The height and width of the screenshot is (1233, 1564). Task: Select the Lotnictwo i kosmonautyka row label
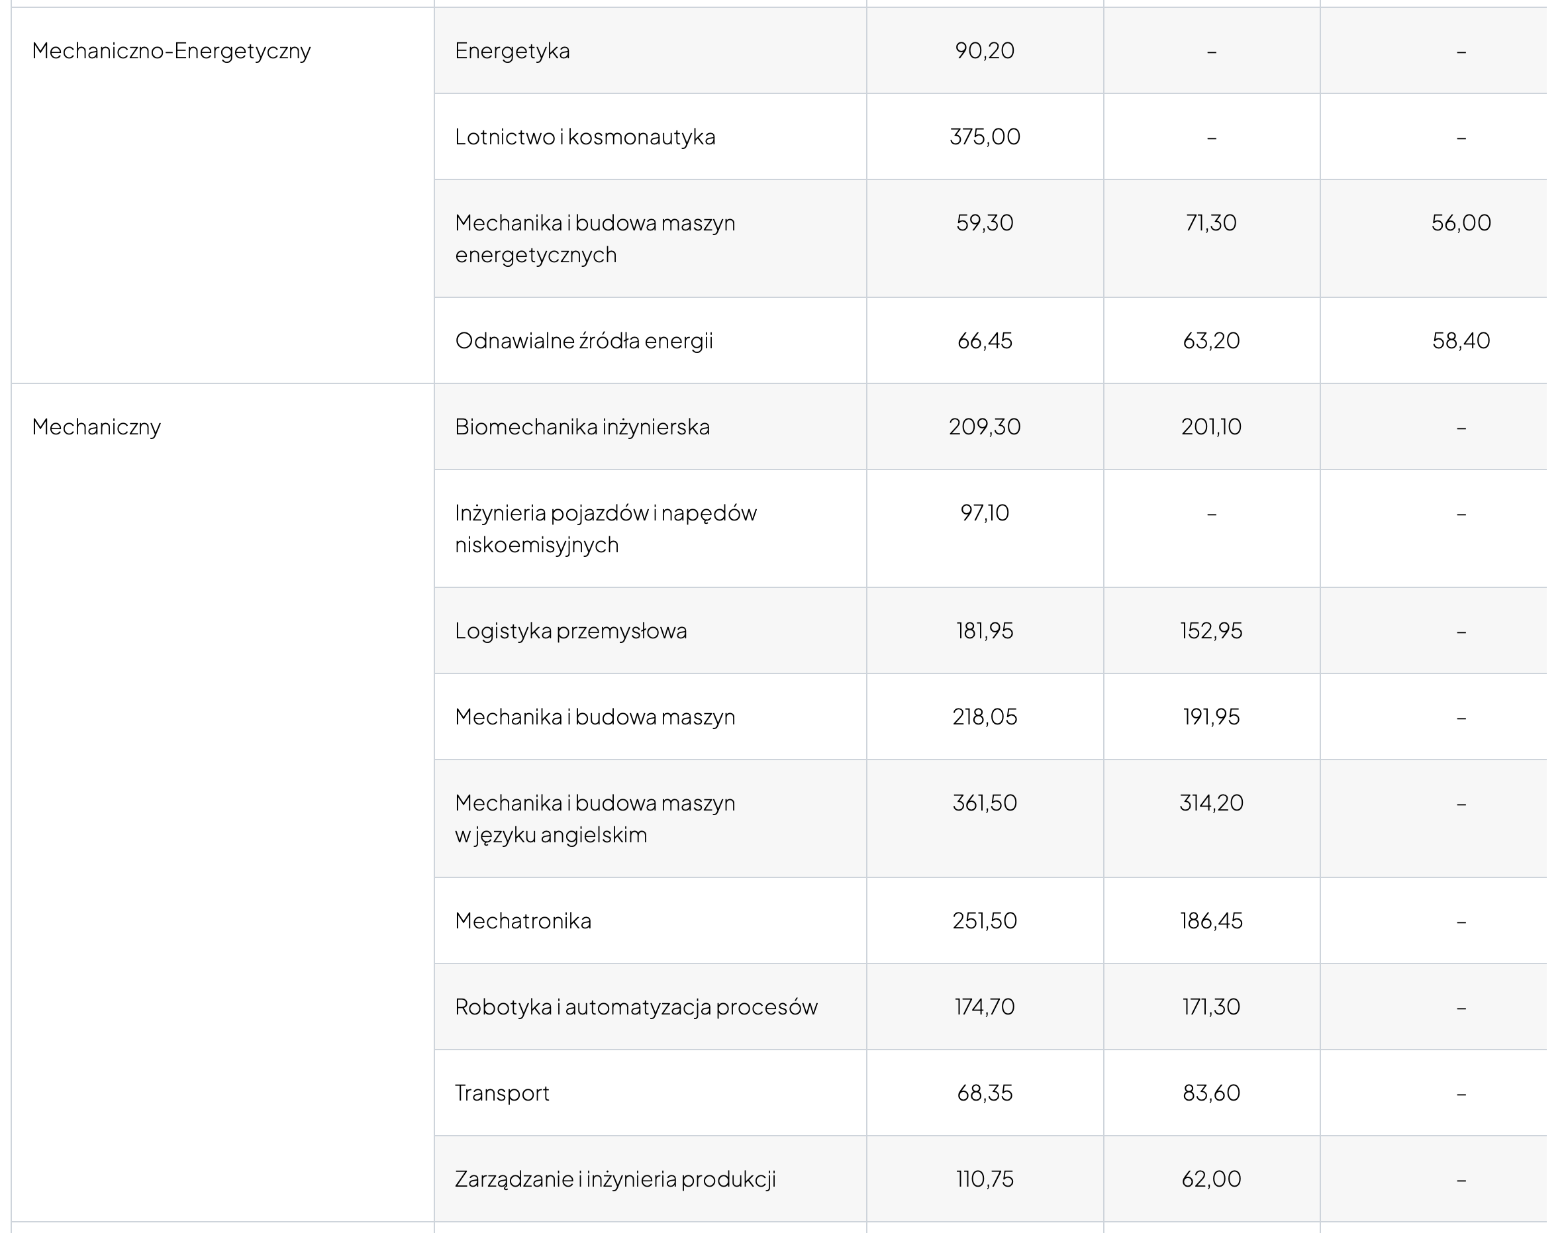click(585, 137)
